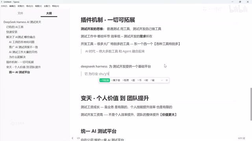
Task: Click the line starting 开发工具 -- 很多大厂
Action: coord(130,44)
